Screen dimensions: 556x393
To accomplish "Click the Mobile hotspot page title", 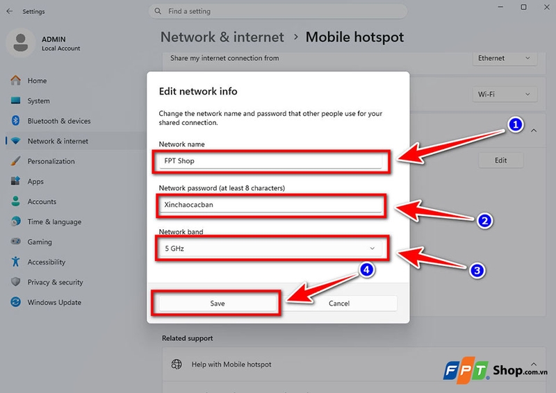I will coord(354,37).
